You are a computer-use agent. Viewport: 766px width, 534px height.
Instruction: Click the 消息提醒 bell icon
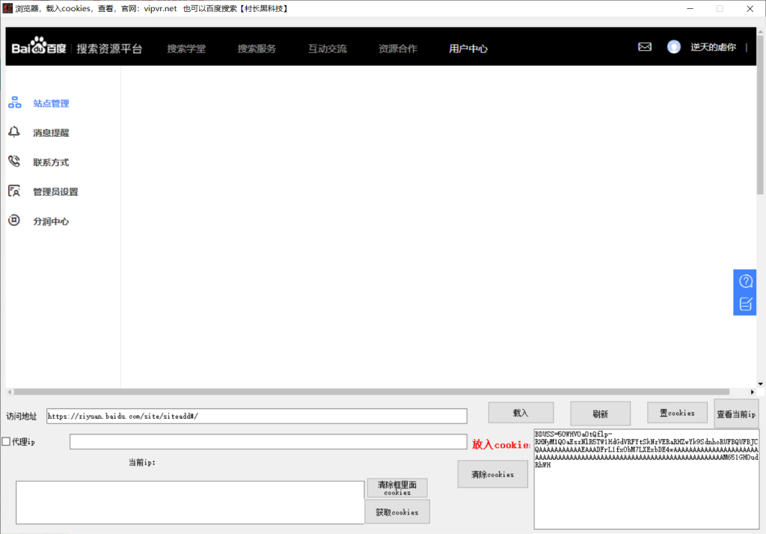[14, 132]
